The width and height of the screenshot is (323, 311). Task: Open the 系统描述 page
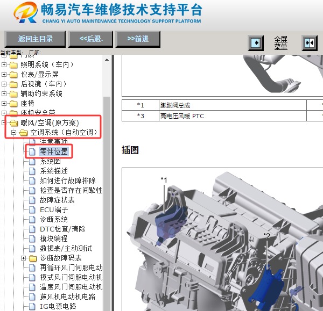tap(54, 171)
